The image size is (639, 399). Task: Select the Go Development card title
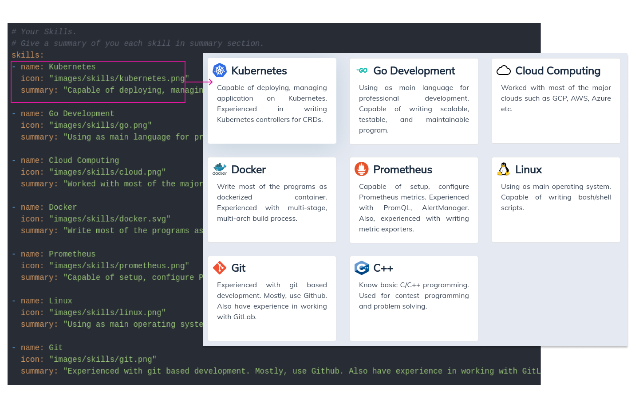(414, 71)
